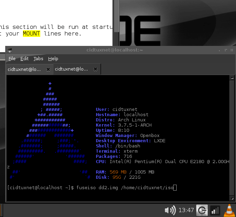The image size is (236, 217).
Task: Close the first terminal tab
Action: [x=48, y=69]
